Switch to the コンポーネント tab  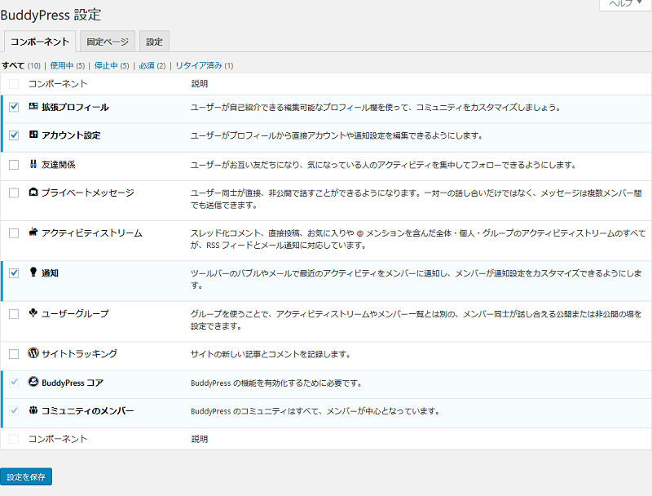click(39, 42)
